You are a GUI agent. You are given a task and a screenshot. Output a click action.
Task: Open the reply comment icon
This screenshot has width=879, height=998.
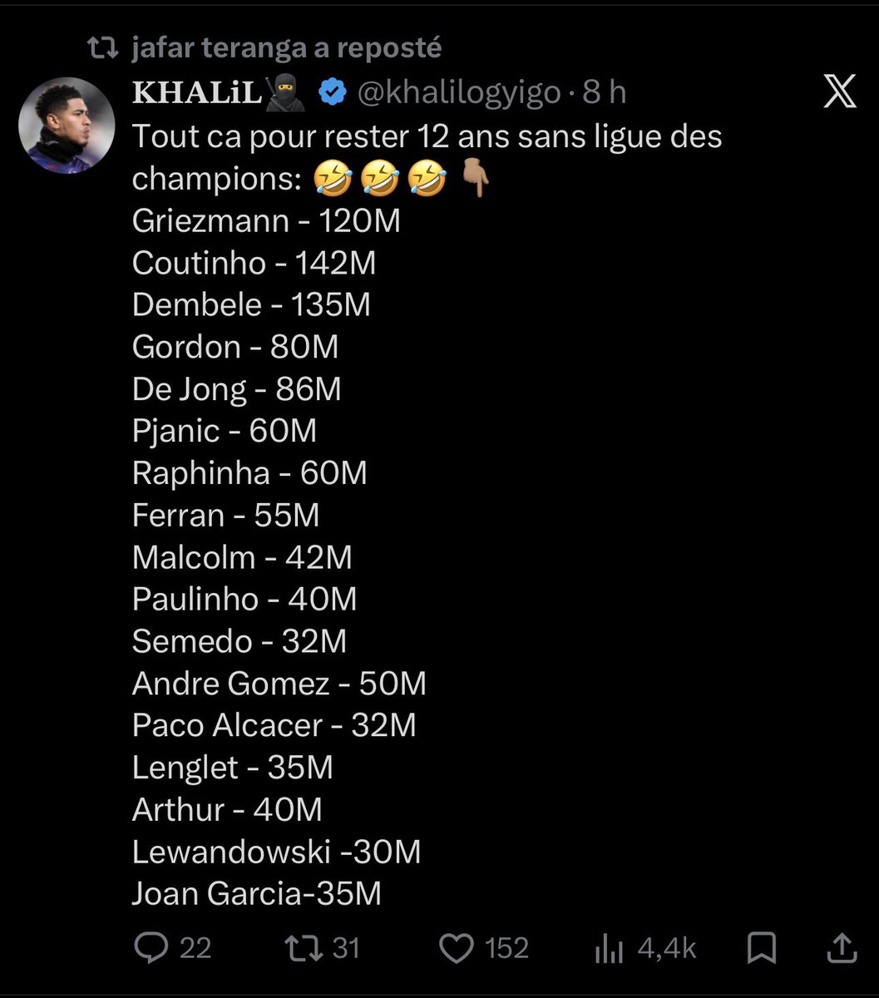tap(151, 948)
